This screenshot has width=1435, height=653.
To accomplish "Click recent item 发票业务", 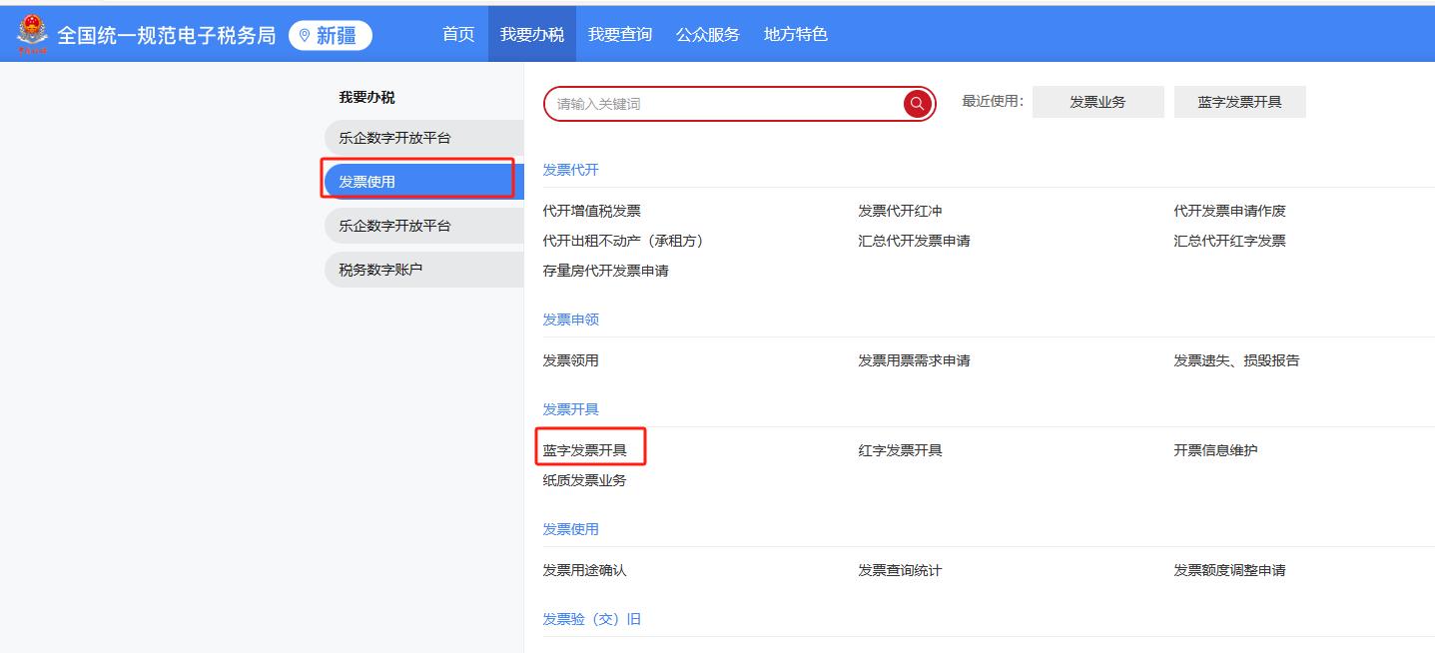I will click(x=1097, y=102).
